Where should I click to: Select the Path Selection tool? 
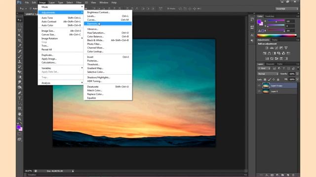click(20, 103)
